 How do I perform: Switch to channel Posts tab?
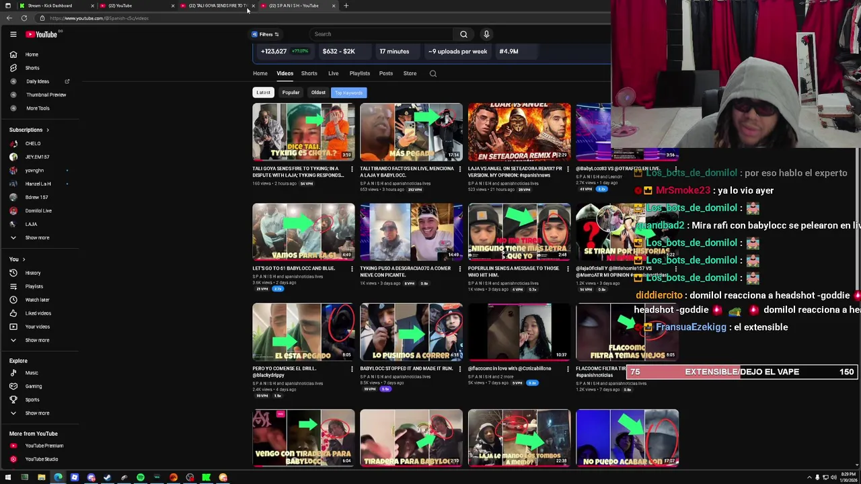pyautogui.click(x=386, y=73)
